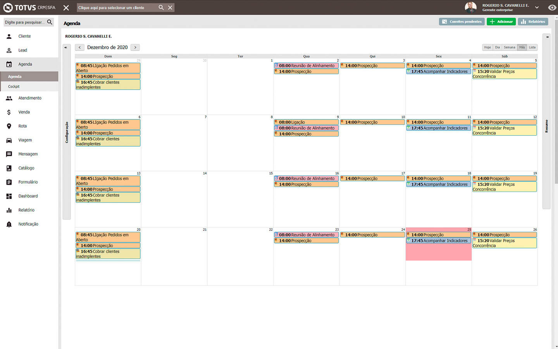Go to previous month with left chevron

pos(79,47)
